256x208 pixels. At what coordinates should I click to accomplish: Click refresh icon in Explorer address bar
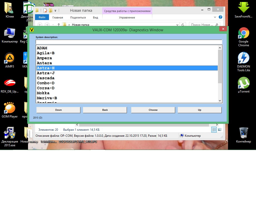(x=183, y=25)
